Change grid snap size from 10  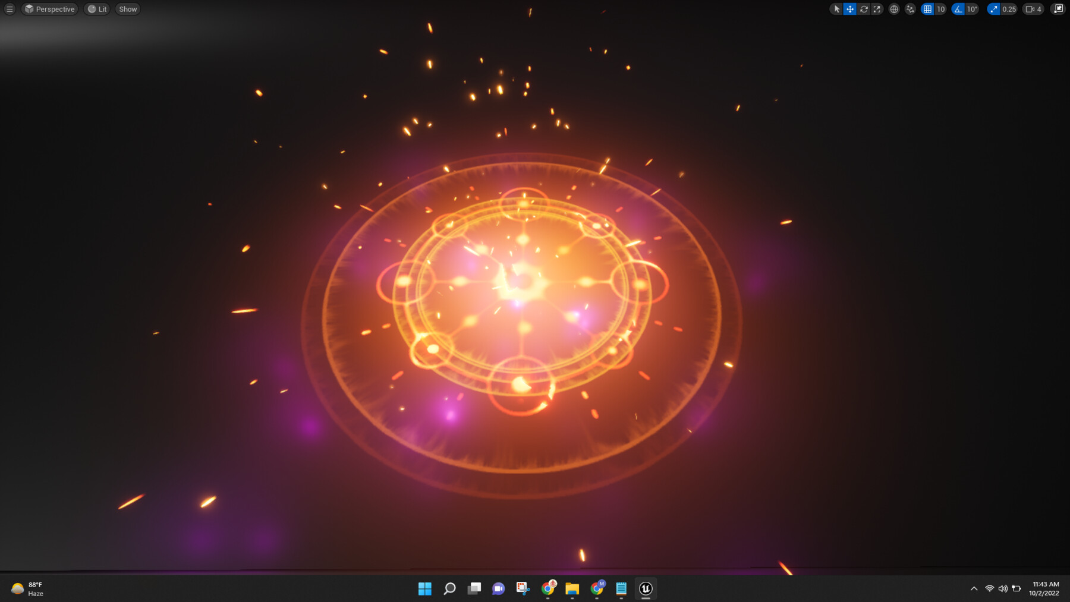(x=940, y=9)
